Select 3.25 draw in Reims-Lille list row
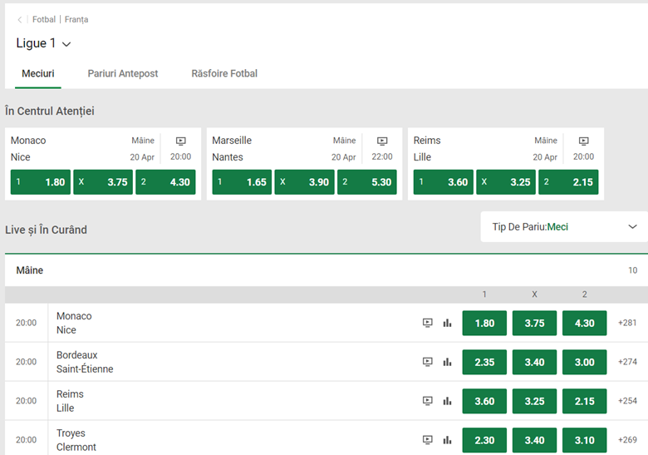Image resolution: width=648 pixels, height=455 pixels. 534,401
